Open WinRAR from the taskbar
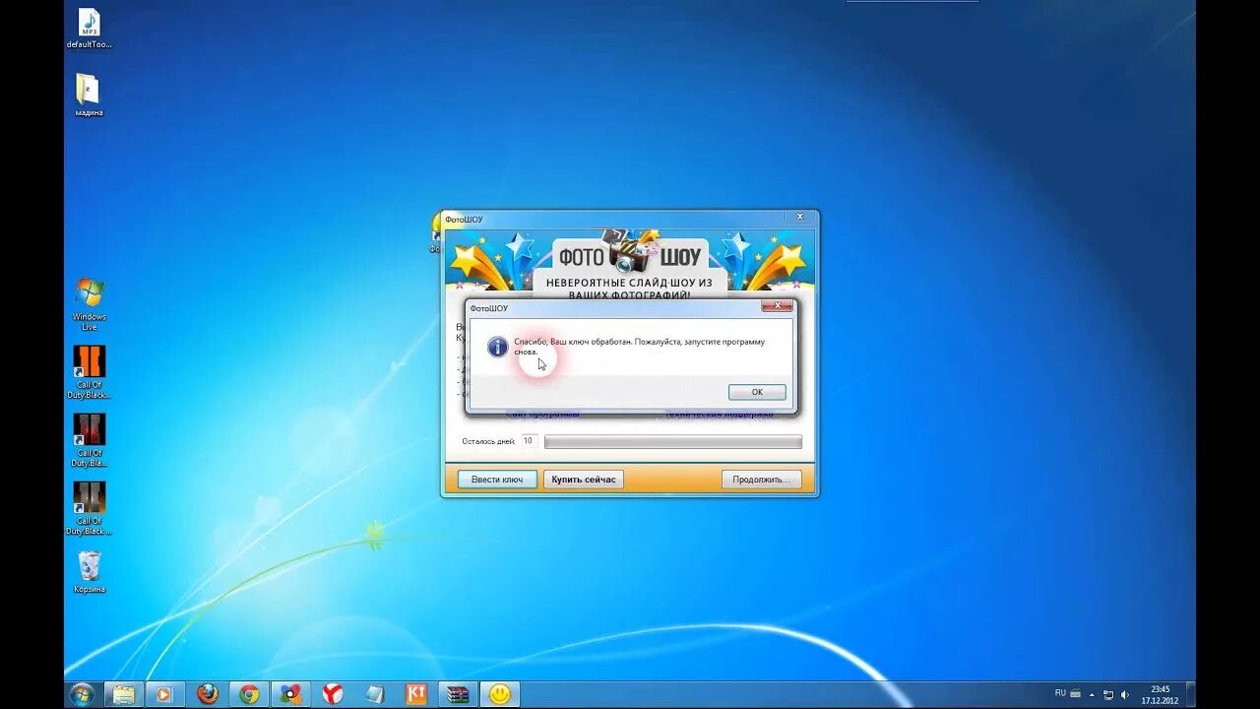Screen dimensions: 1260x709 click(458, 694)
